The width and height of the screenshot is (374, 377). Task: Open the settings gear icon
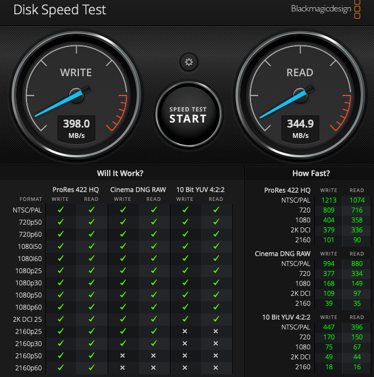(x=189, y=62)
